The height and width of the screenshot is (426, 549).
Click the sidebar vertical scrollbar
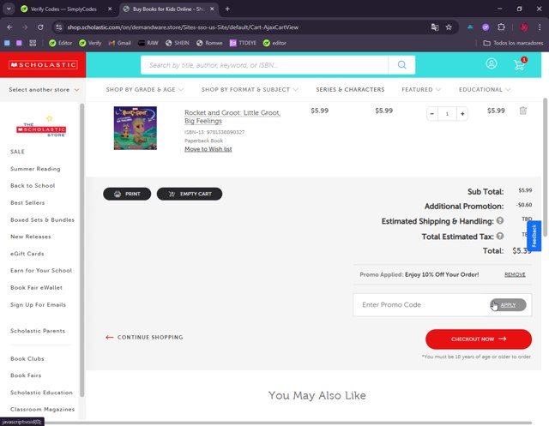click(x=82, y=250)
